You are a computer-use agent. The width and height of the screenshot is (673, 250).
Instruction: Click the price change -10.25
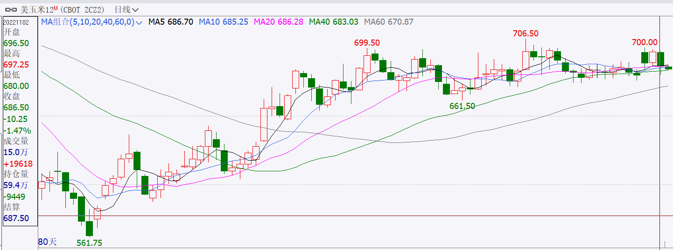16,119
